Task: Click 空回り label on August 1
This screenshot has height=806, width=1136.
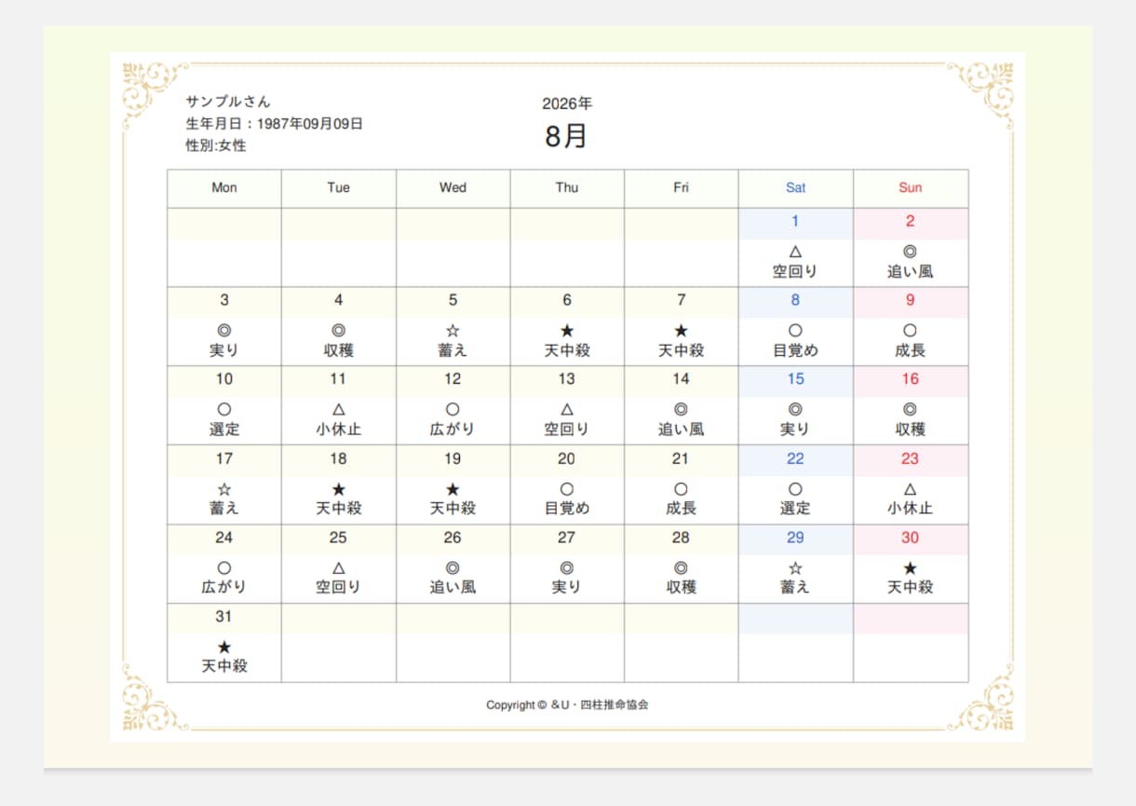Action: [x=795, y=272]
